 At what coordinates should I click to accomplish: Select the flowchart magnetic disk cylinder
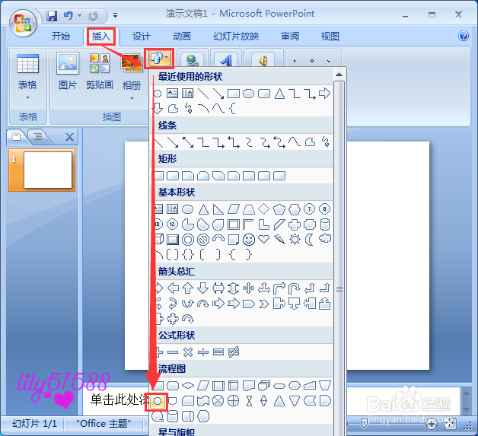click(x=173, y=416)
